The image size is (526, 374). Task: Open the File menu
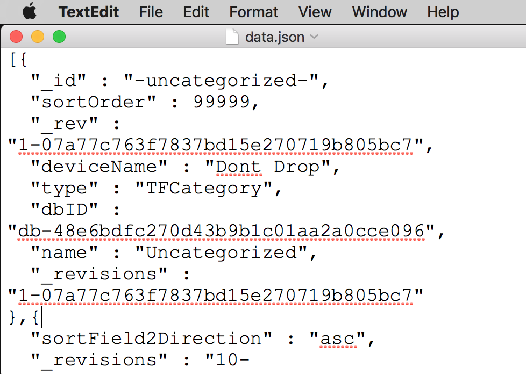(151, 12)
